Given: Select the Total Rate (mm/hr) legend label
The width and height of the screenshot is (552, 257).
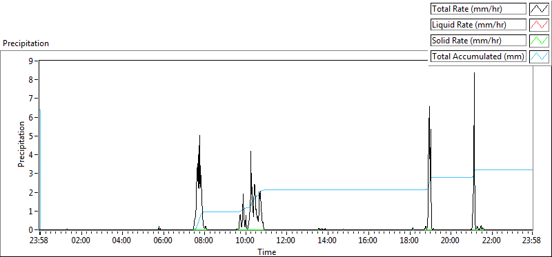Looking at the screenshot, I should [478, 9].
